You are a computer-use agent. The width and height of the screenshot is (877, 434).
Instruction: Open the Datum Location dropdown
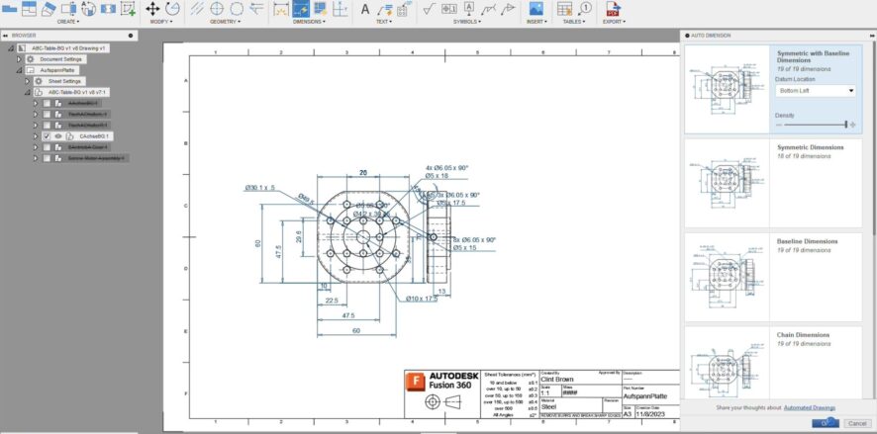816,90
